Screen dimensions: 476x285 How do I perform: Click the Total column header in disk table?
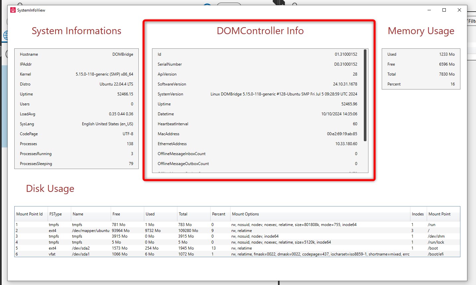194,214
